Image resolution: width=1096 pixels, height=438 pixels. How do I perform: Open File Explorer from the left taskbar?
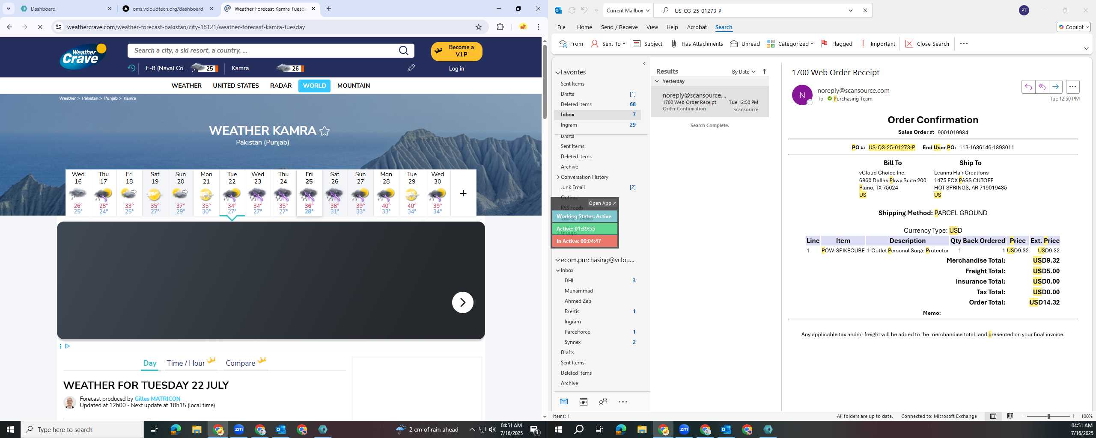tap(197, 429)
